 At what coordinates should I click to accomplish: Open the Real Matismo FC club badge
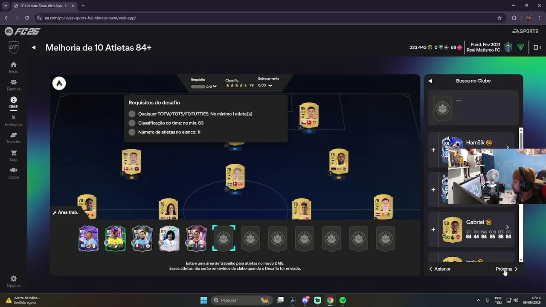[508, 47]
